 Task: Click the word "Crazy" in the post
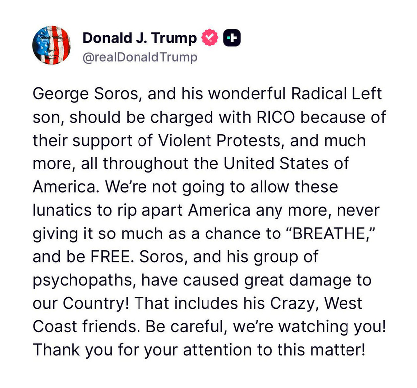click(x=292, y=304)
